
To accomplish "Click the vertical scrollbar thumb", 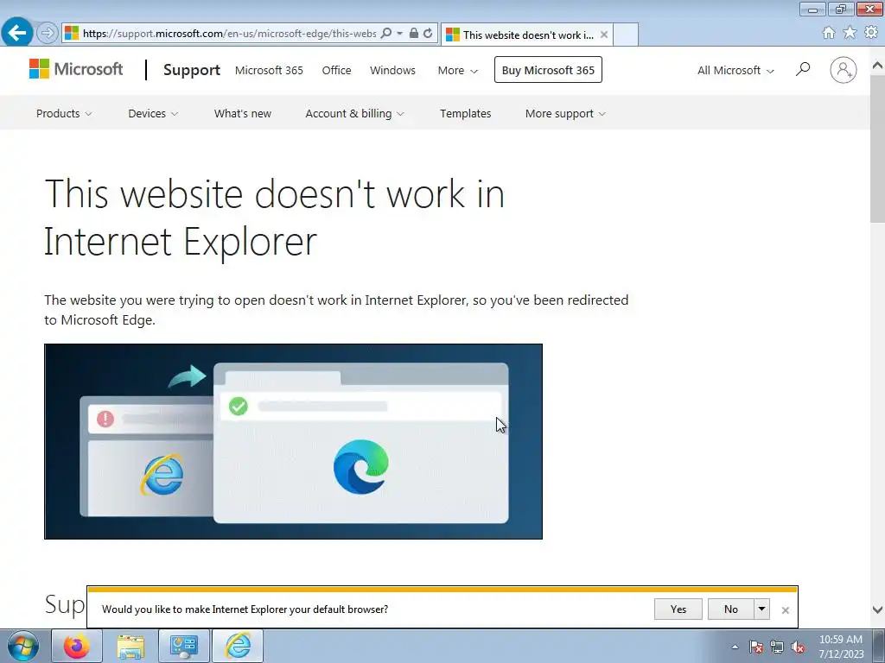I will 877,148.
